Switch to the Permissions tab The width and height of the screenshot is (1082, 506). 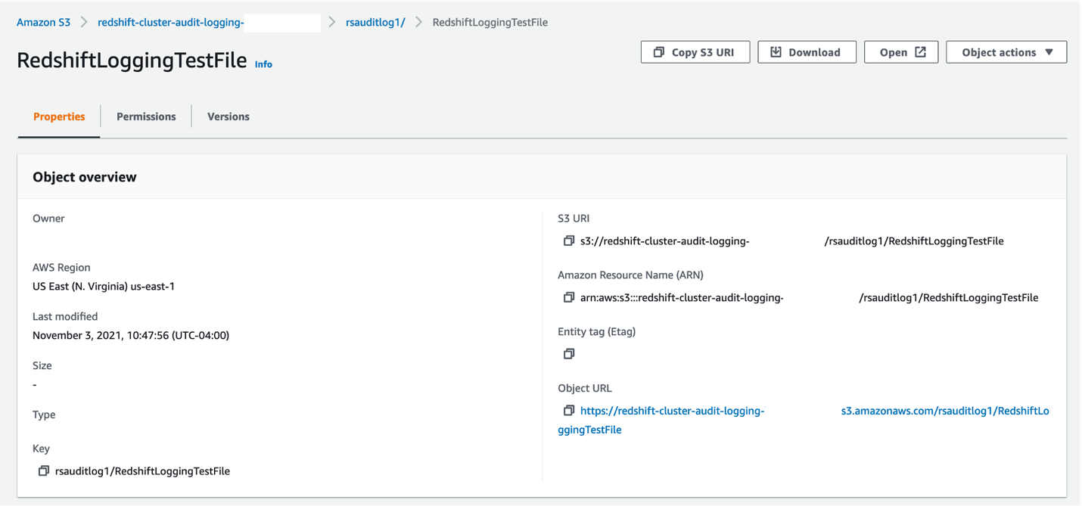pos(146,116)
